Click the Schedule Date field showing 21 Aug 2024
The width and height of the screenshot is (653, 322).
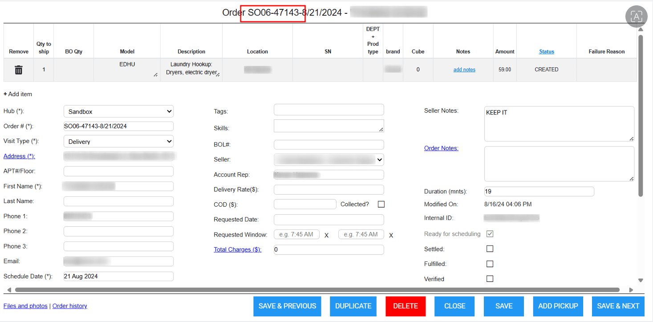tap(118, 276)
